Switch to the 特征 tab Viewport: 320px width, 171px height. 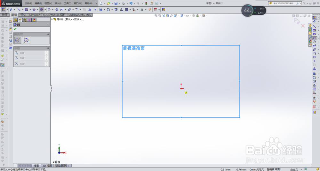pyautogui.click(x=4, y=15)
